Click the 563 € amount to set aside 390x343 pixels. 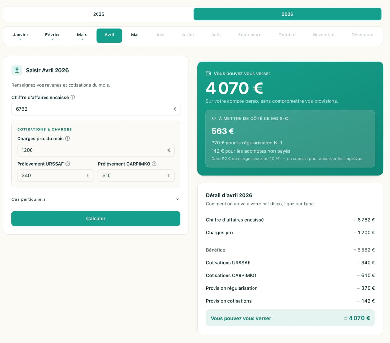point(223,131)
